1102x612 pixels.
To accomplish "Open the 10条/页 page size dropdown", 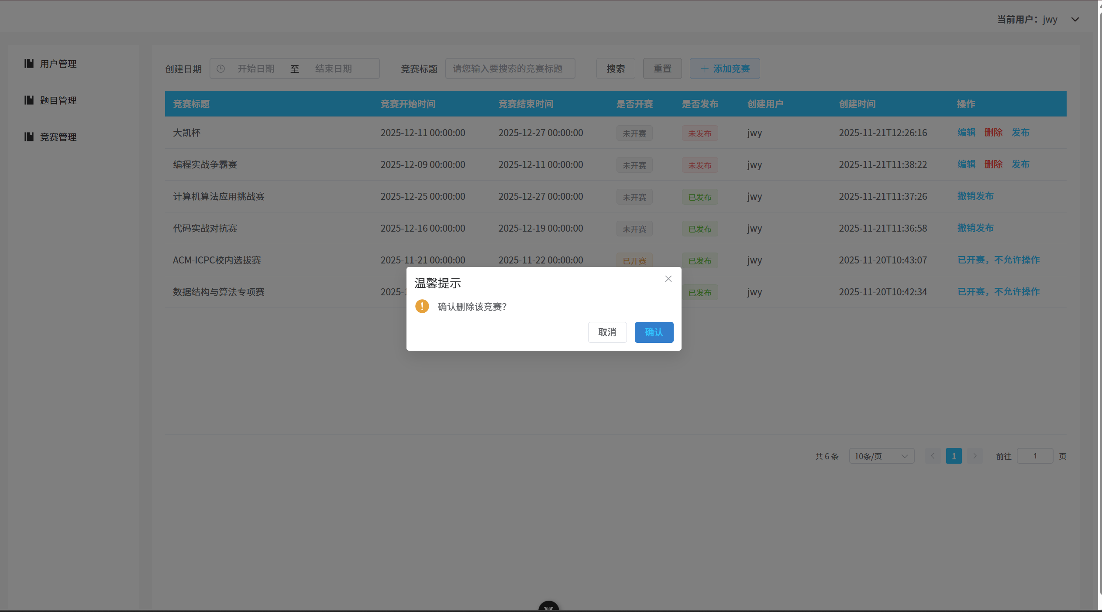I will (x=881, y=456).
